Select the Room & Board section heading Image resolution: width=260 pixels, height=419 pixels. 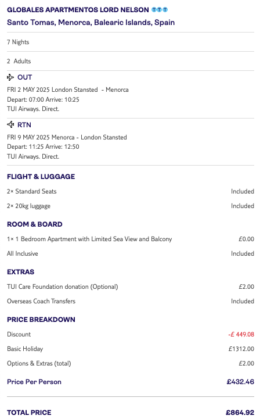coord(35,224)
